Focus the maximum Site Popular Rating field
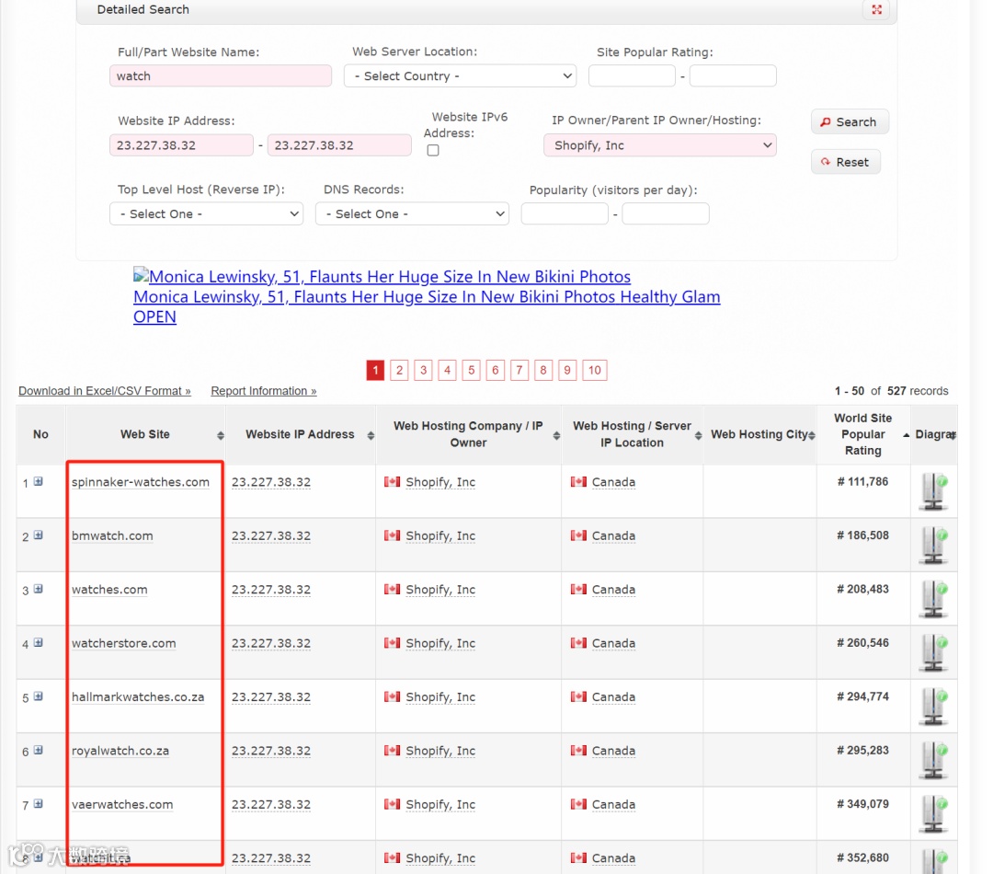Image resolution: width=993 pixels, height=874 pixels. [733, 76]
